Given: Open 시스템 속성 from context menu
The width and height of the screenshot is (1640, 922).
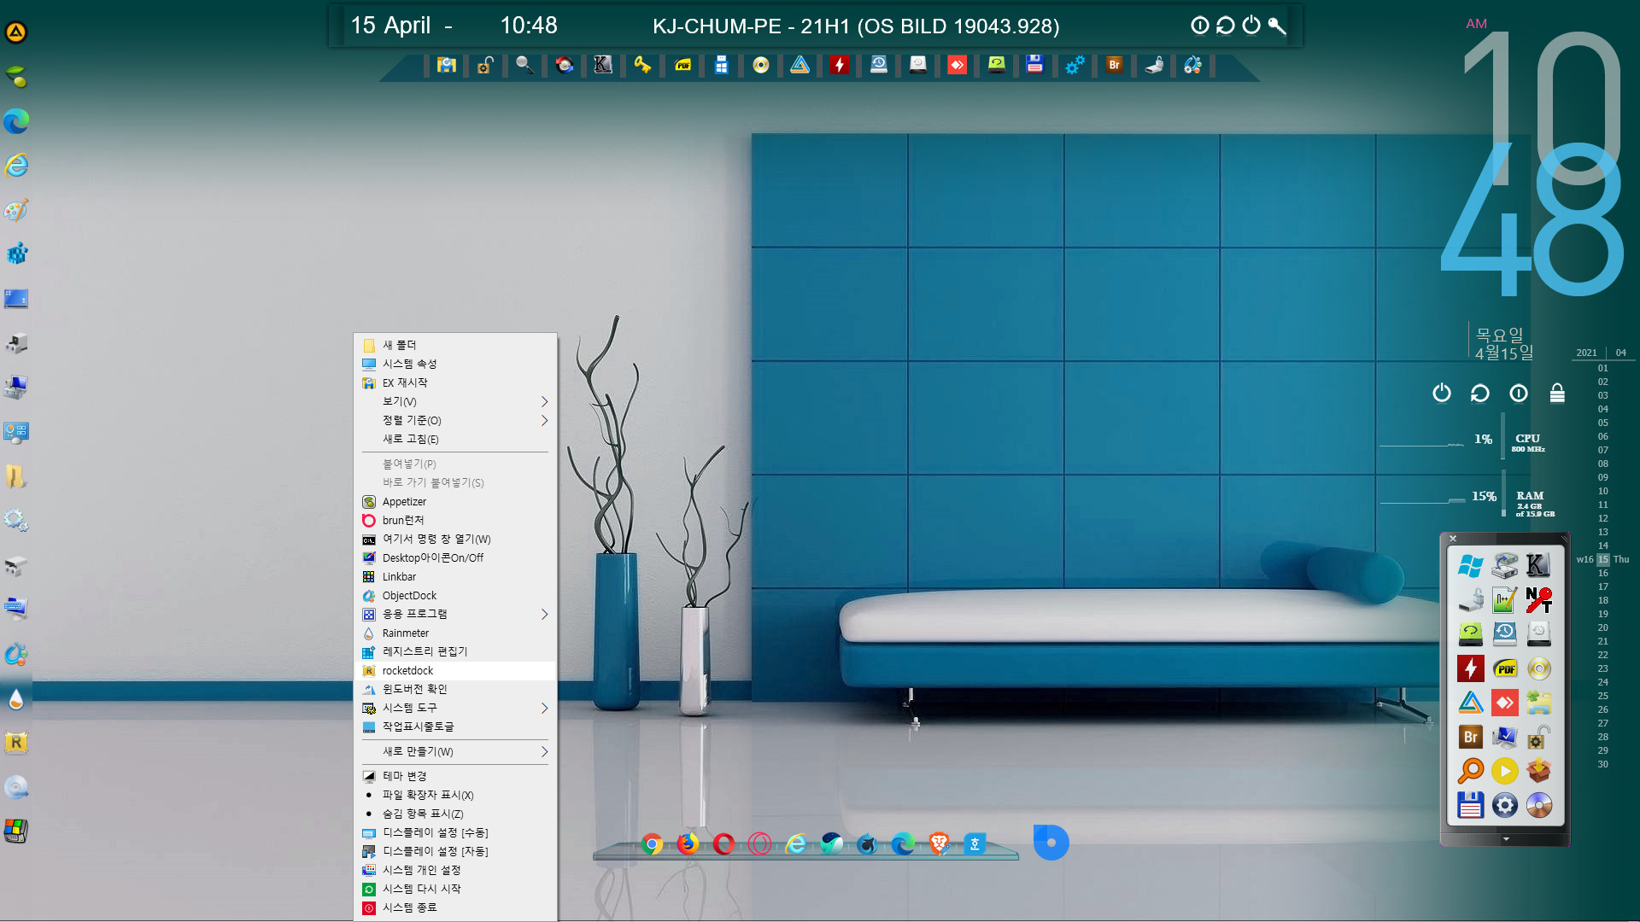Looking at the screenshot, I should [x=454, y=364].
